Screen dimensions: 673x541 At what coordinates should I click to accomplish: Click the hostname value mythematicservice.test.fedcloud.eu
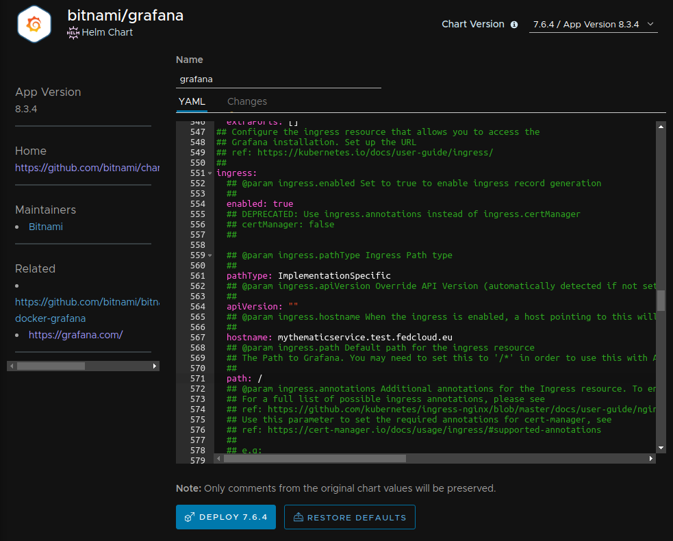click(365, 338)
